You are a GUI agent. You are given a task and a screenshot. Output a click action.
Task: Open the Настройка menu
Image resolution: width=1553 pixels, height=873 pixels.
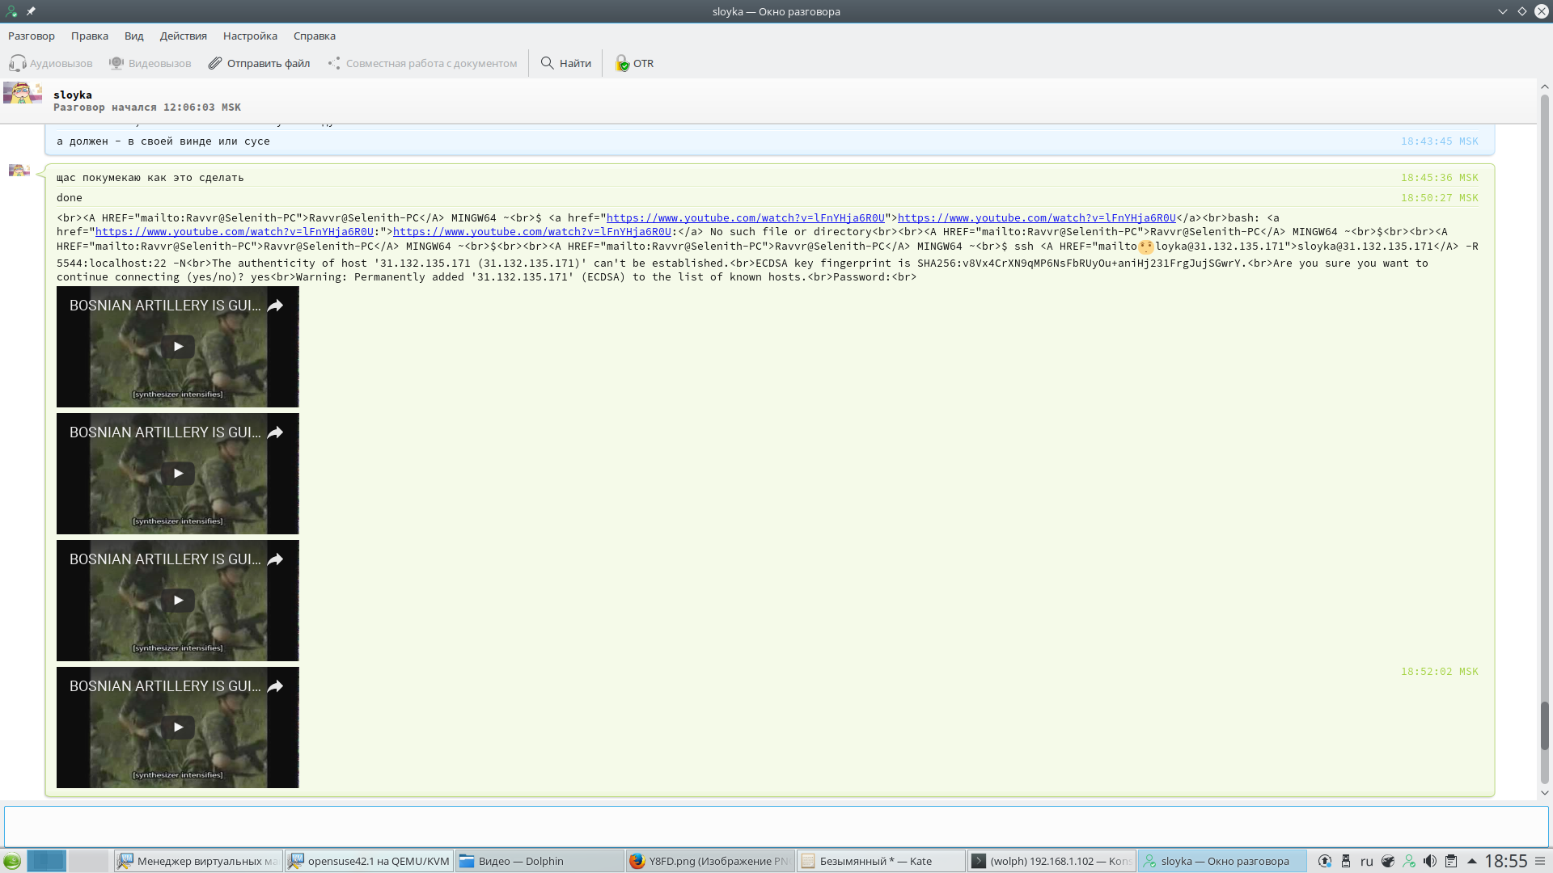(x=250, y=36)
